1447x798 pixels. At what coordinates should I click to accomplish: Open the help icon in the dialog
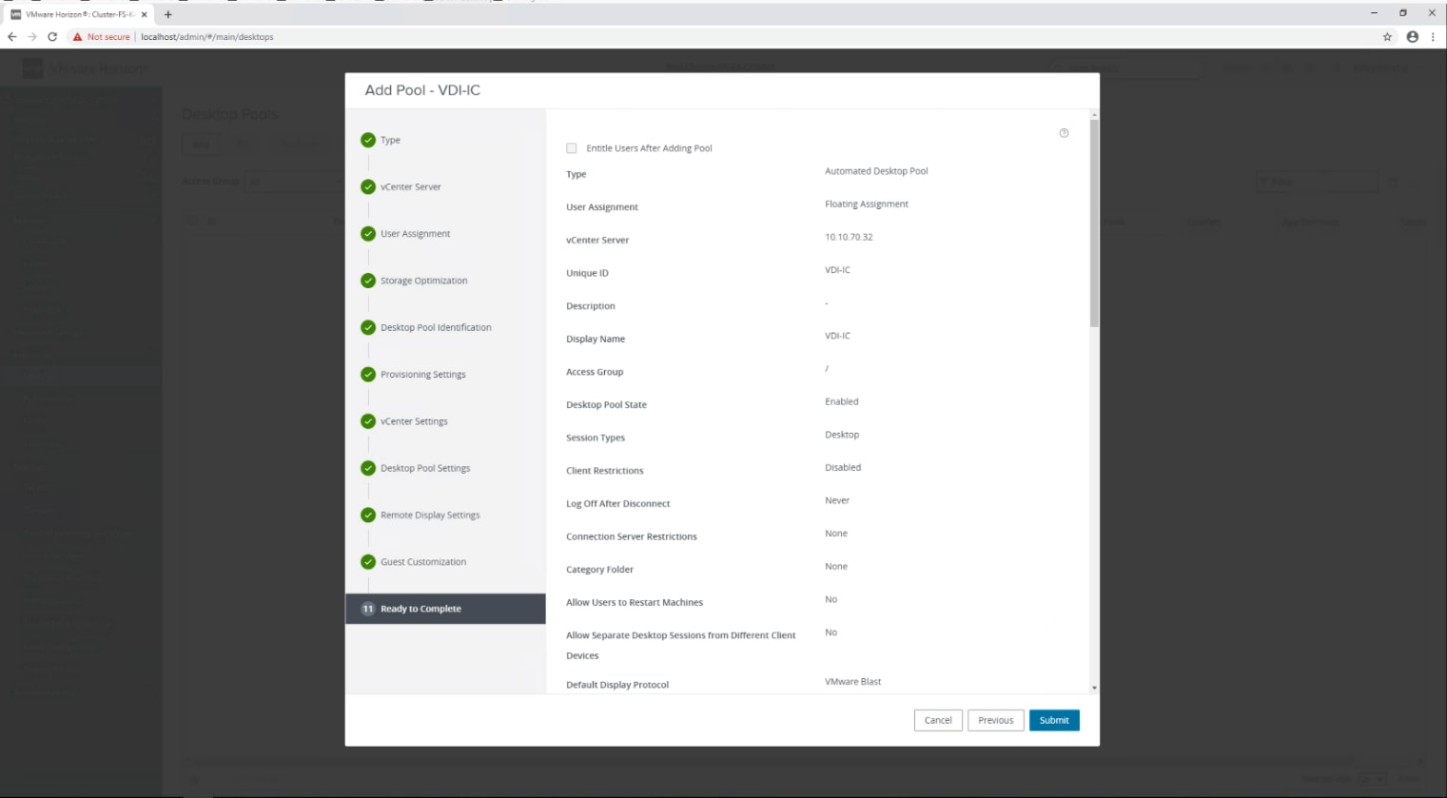1064,133
